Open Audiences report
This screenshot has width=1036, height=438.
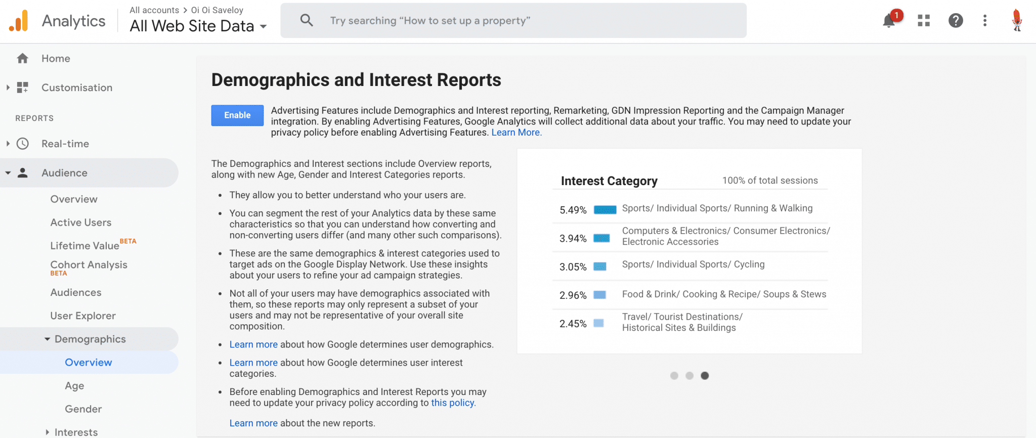[x=76, y=292]
